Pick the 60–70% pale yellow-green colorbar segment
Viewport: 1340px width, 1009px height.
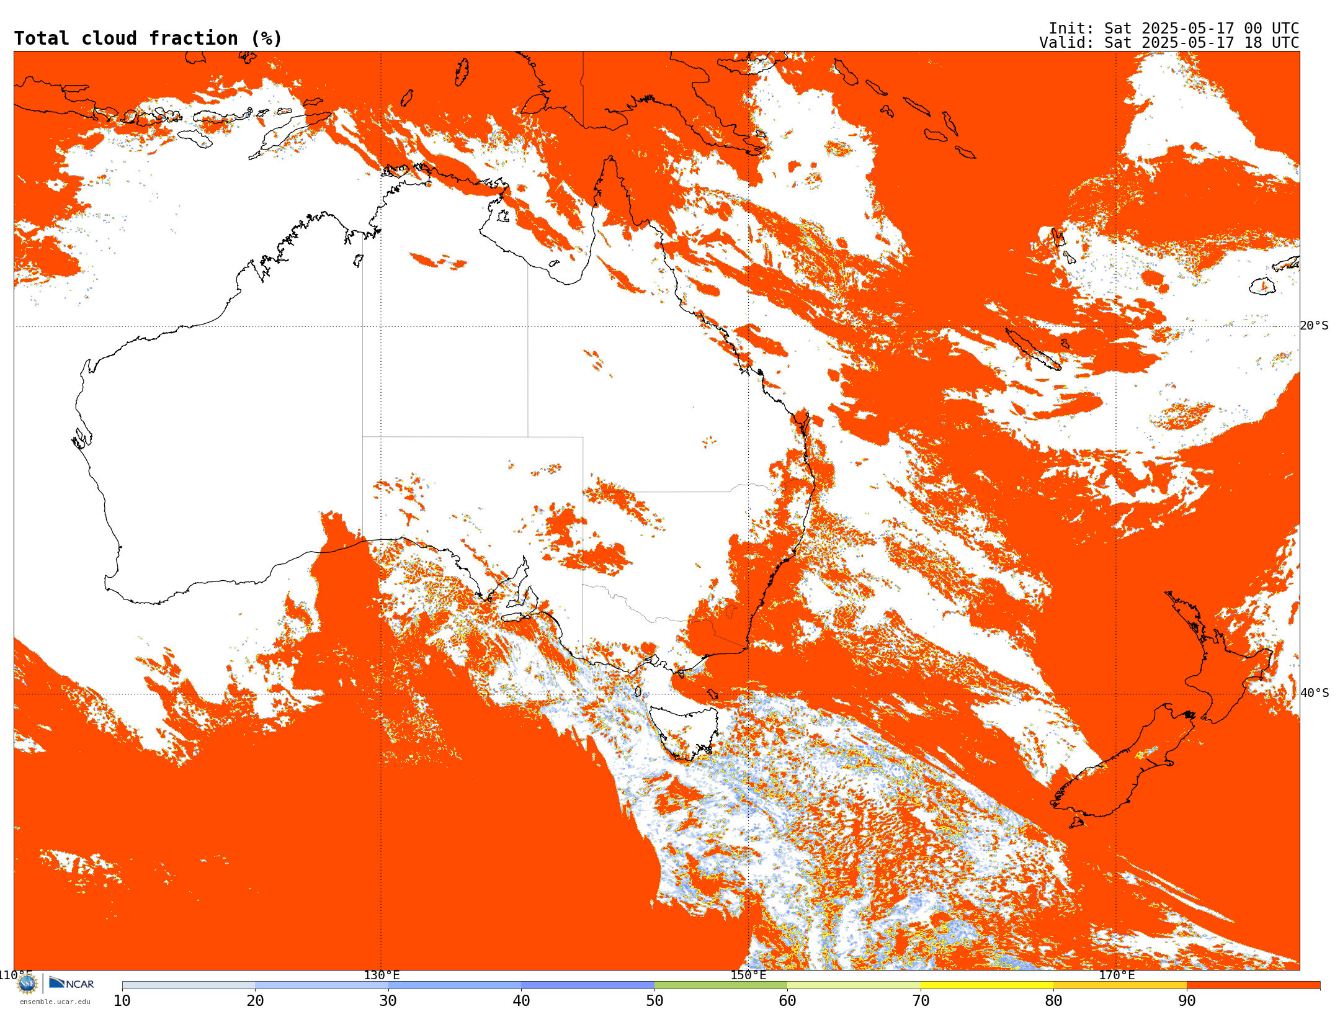854,985
